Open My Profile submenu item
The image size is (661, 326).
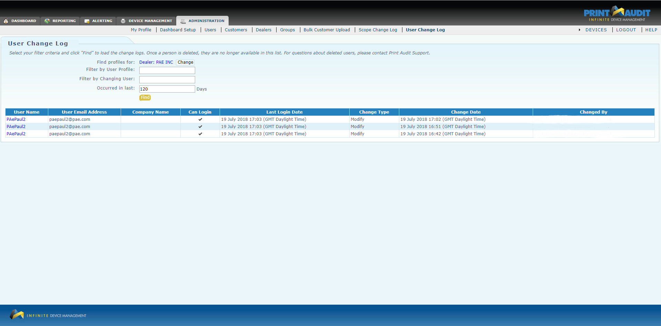(141, 30)
